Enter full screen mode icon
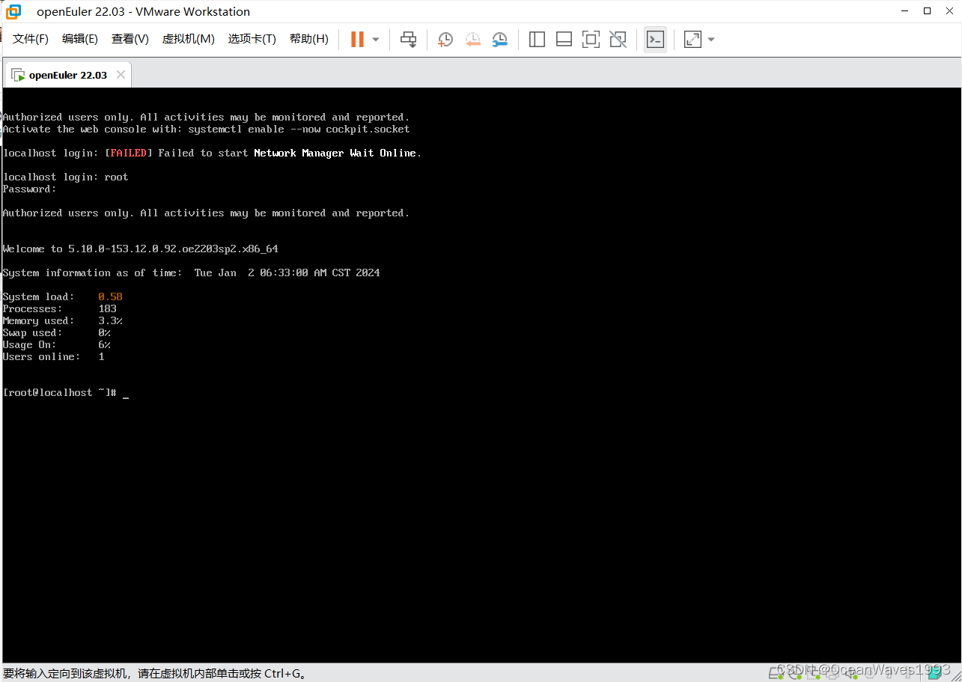962x682 pixels. tap(591, 39)
